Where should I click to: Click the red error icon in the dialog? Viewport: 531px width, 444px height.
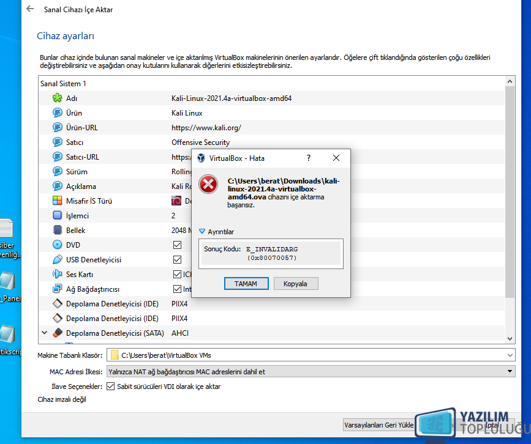click(x=208, y=184)
